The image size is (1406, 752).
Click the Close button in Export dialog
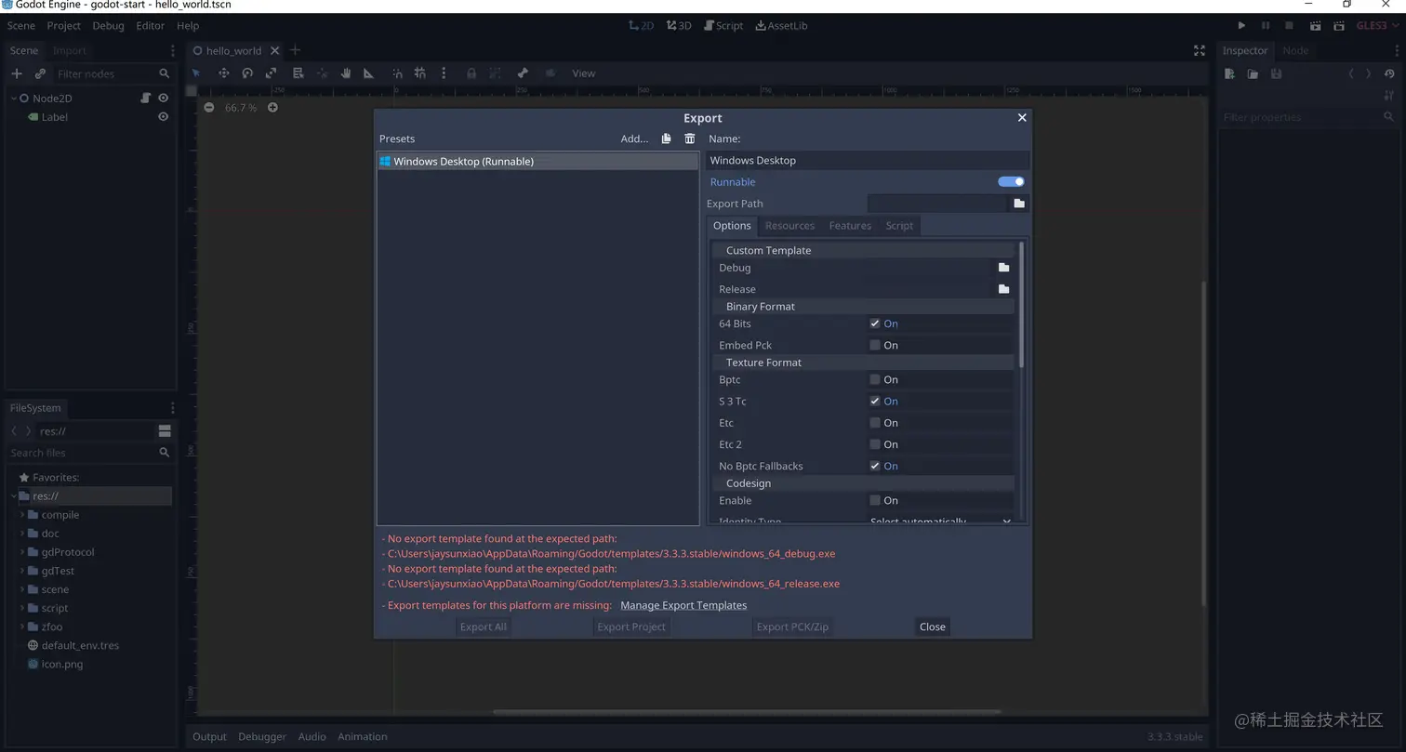tap(933, 627)
